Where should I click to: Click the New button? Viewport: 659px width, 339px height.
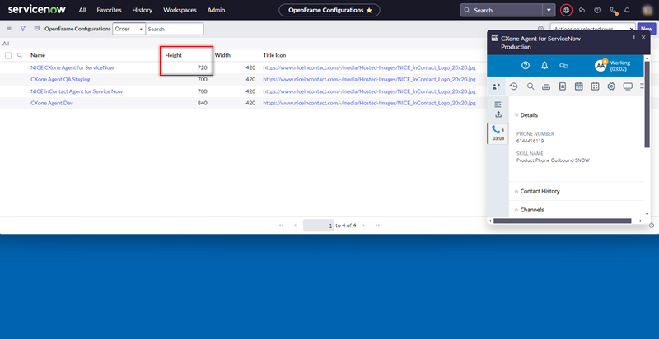647,29
